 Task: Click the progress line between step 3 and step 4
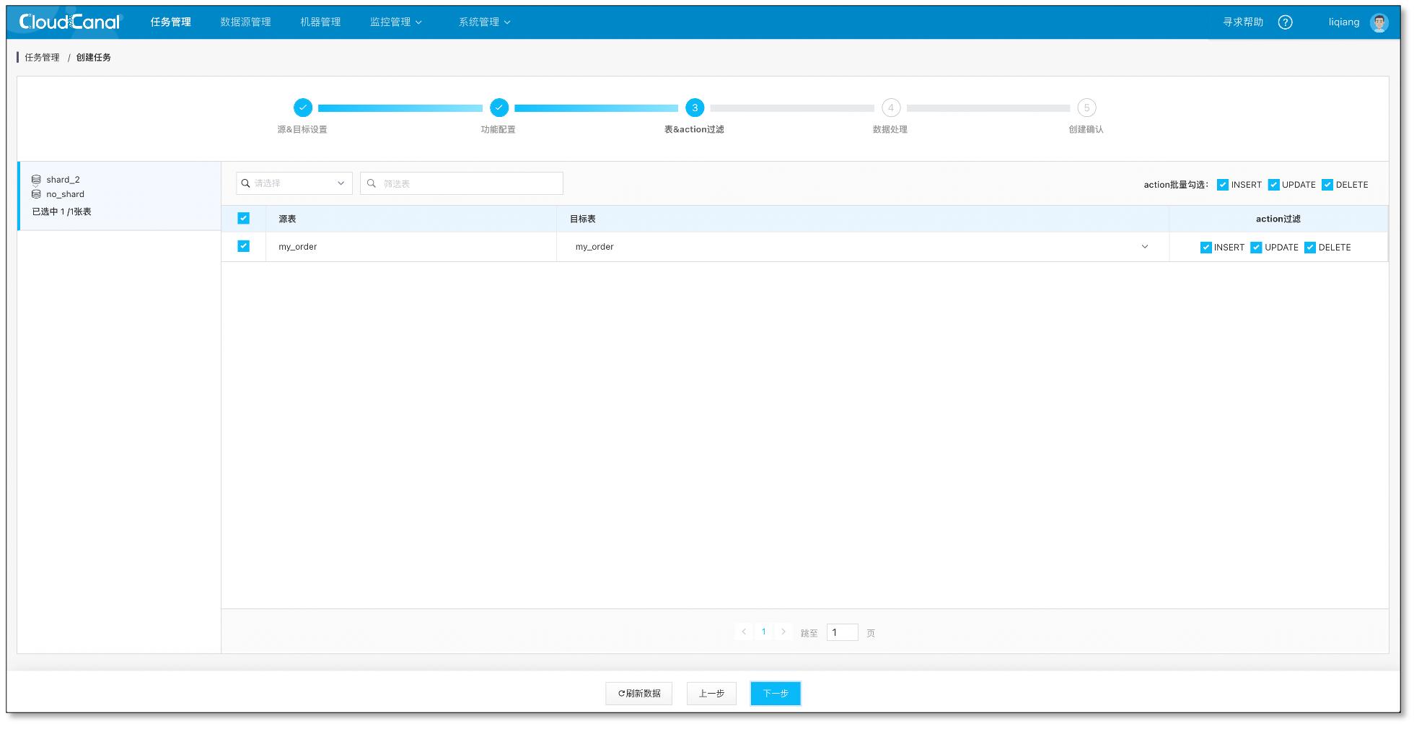click(x=792, y=108)
